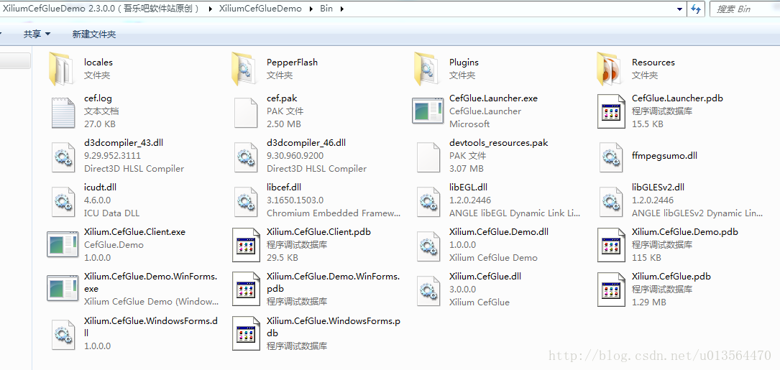The height and width of the screenshot is (370, 780).
Task: Click the 搜索 Bin search box
Action: 745,9
